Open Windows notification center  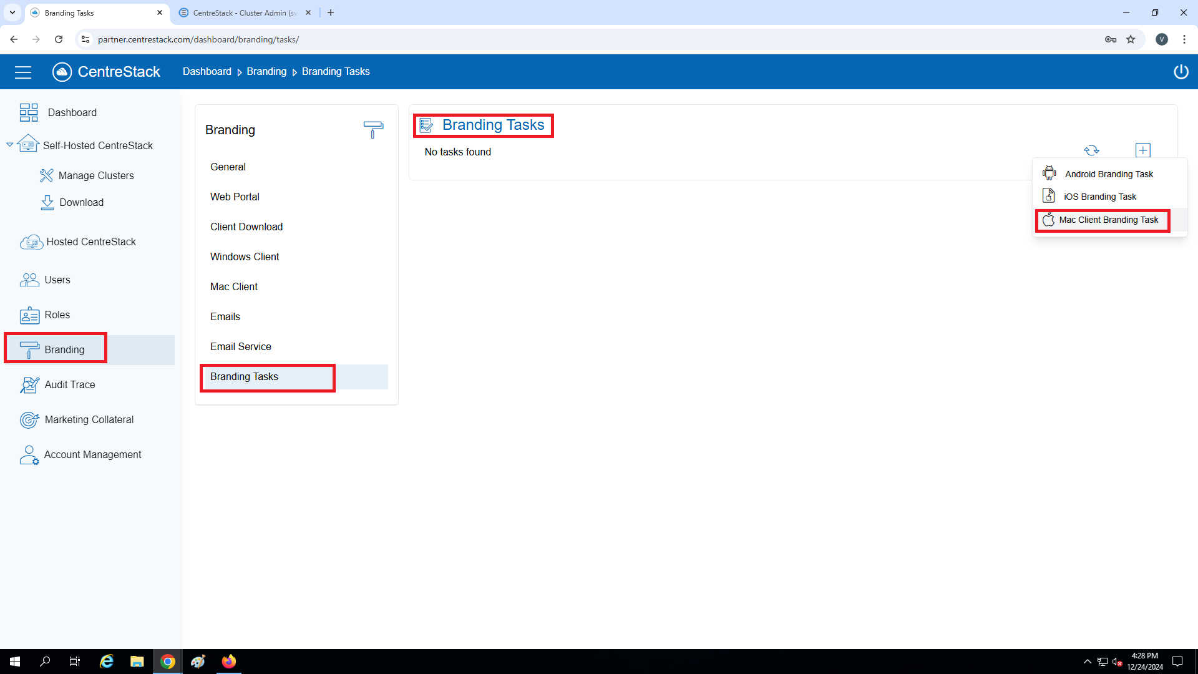[x=1178, y=662]
